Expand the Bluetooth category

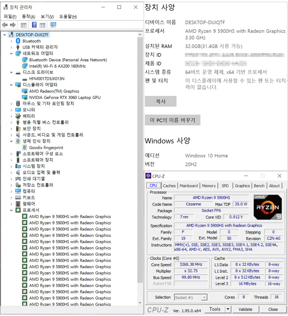12,41
